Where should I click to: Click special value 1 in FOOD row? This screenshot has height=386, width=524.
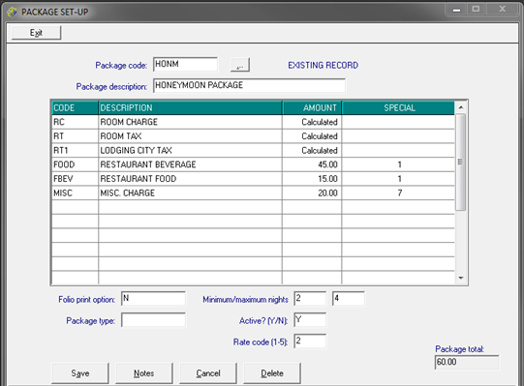click(398, 164)
